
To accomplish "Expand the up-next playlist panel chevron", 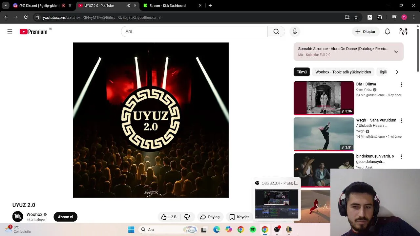I will 396,52.
